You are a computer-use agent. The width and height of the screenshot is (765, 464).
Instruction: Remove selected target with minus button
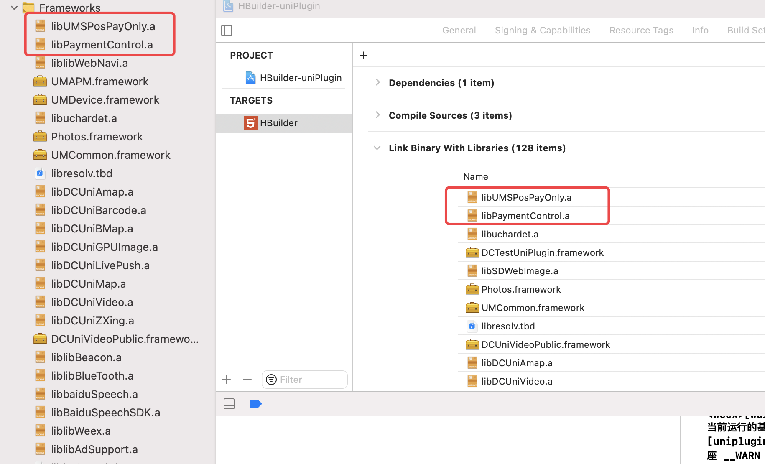247,380
